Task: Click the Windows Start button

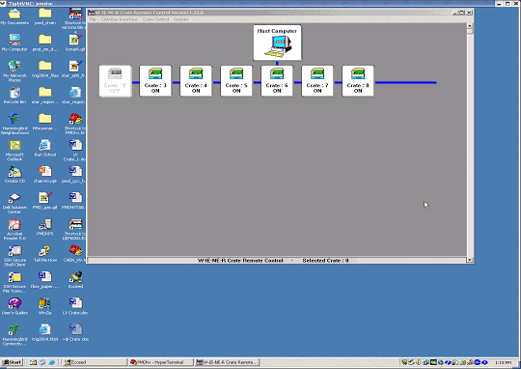Action: 12,362
